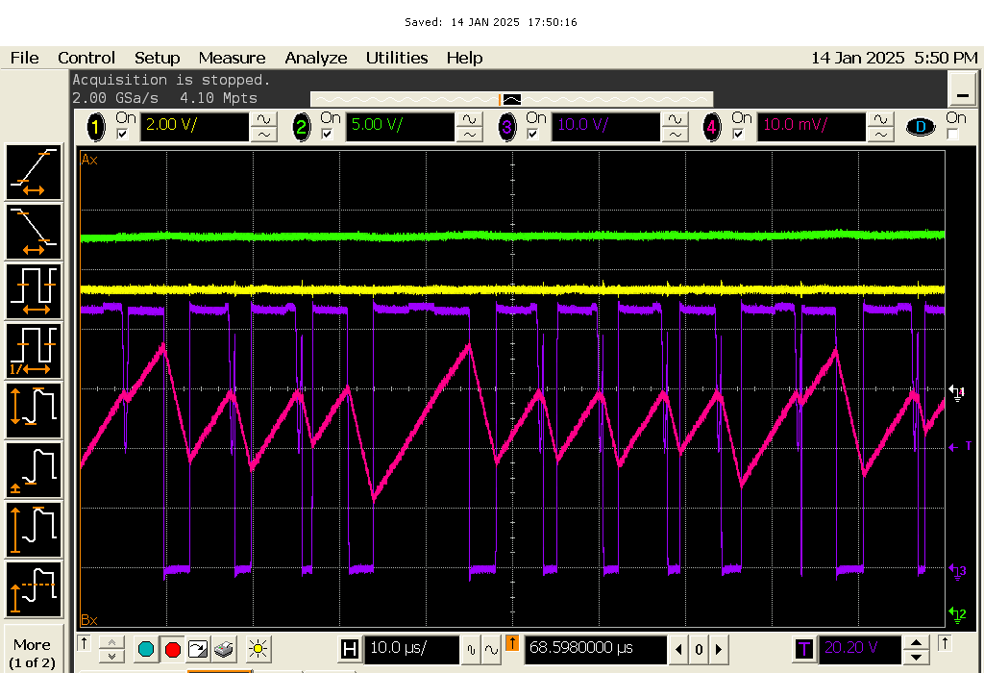Click the yellow channel 1 button

pyautogui.click(x=96, y=128)
